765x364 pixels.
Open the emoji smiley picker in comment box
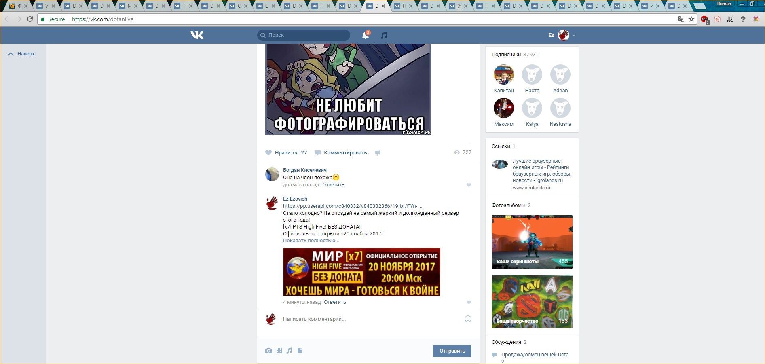coord(468,319)
